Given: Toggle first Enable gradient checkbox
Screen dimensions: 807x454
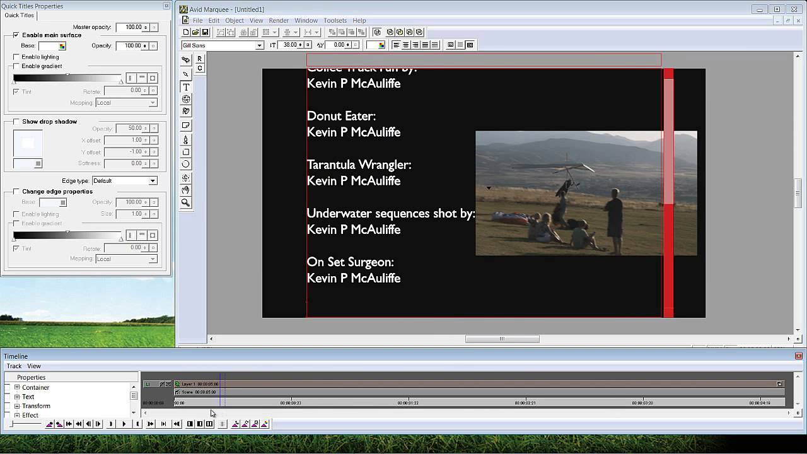Looking at the screenshot, I should tap(16, 66).
